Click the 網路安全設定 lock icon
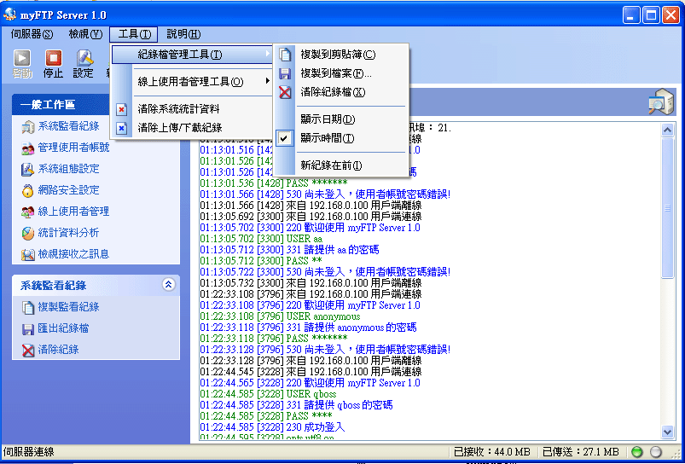This screenshot has width=685, height=464. pos(27,190)
